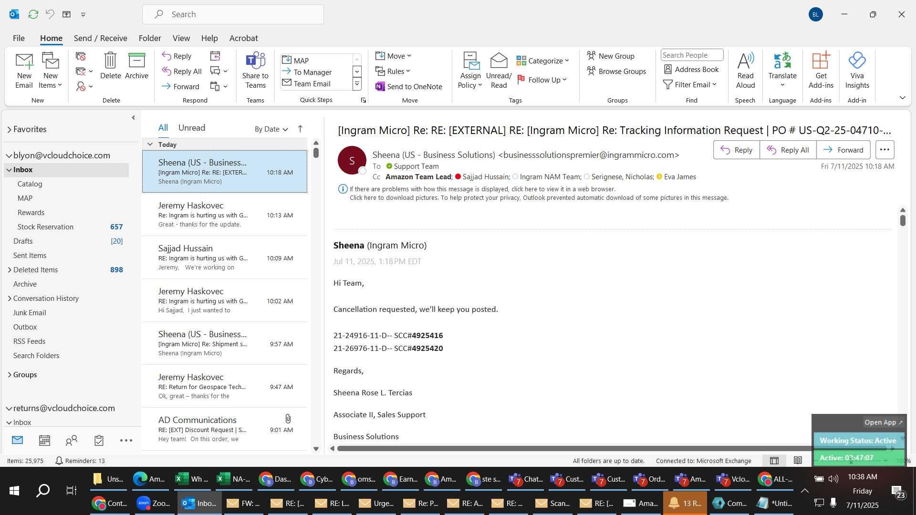916x515 pixels.
Task: Open Jeremy Haskovec 10:13 AM email
Action: pos(225,215)
